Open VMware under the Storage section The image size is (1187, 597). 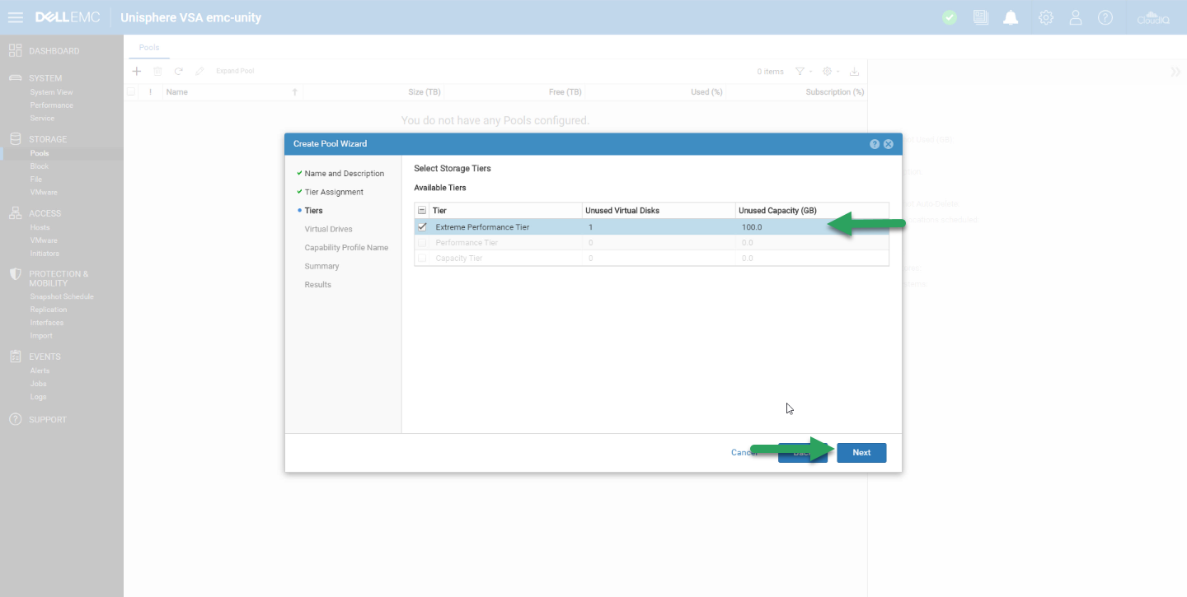point(44,193)
